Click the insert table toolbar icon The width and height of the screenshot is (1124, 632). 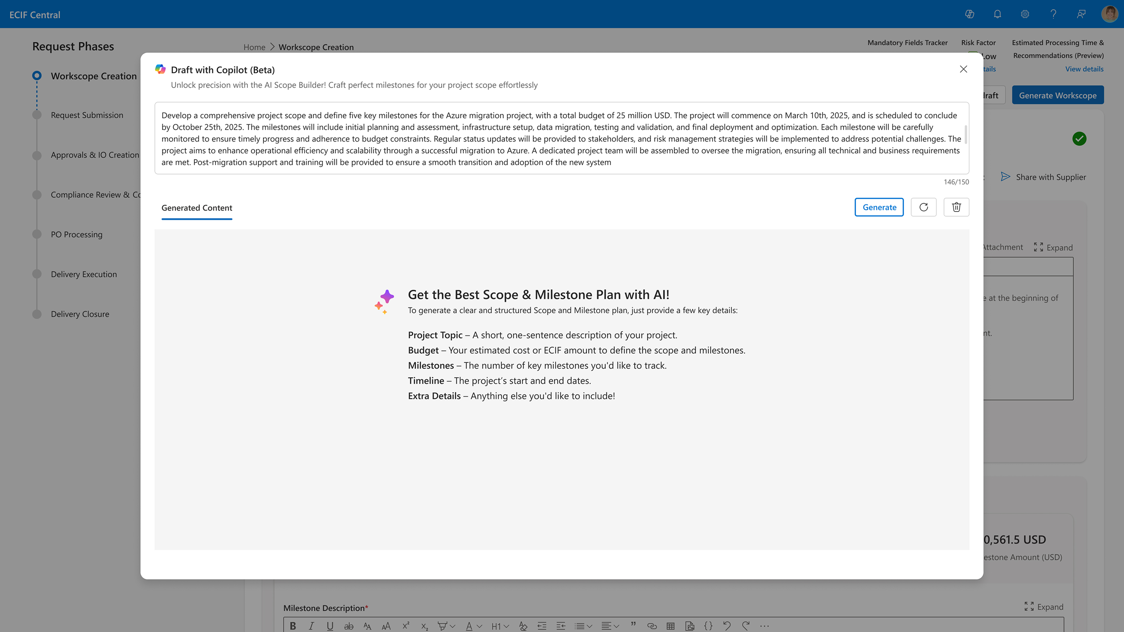[x=670, y=626]
